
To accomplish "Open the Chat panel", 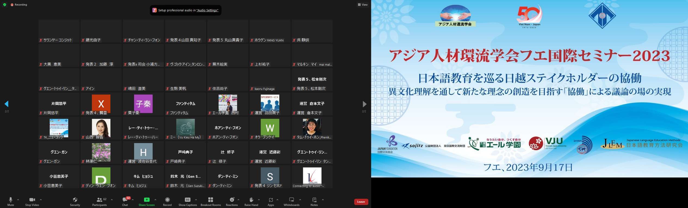I will point(125,200).
